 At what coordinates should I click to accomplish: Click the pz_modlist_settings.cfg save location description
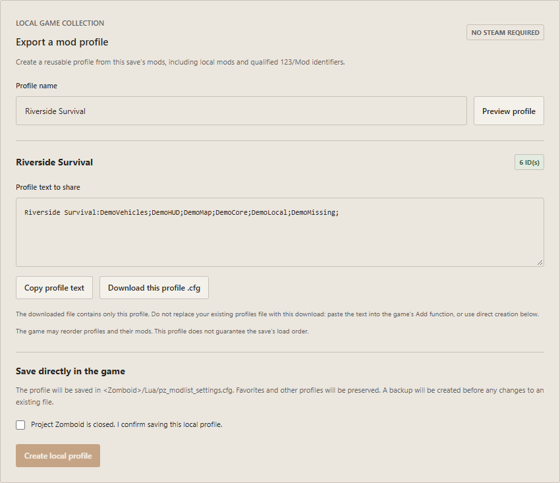(x=279, y=396)
